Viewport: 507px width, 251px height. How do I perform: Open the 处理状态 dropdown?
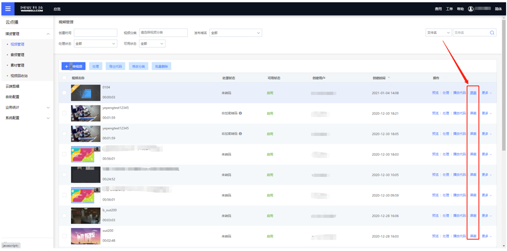tap(95, 44)
